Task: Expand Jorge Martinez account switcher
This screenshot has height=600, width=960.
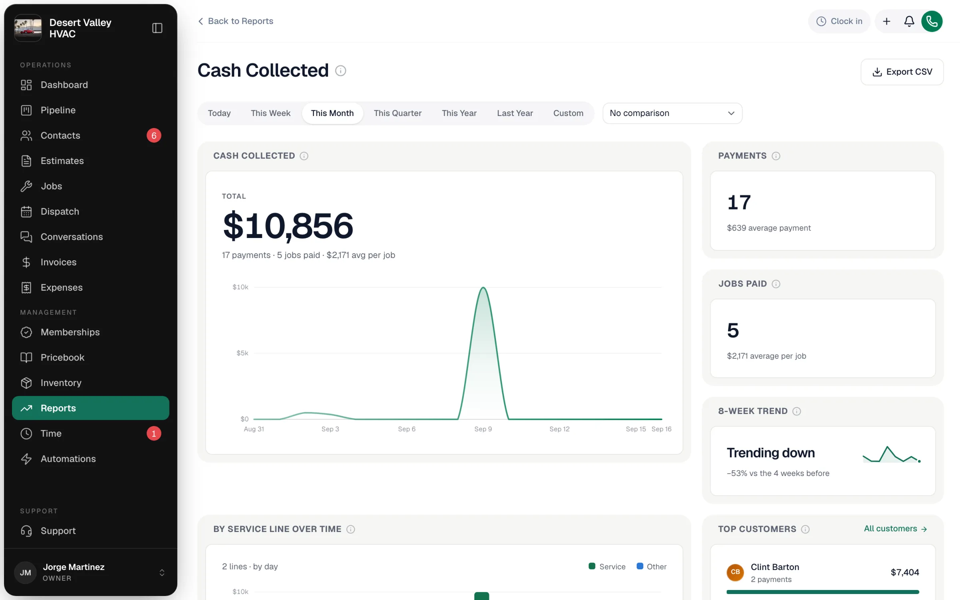Action: point(162,572)
